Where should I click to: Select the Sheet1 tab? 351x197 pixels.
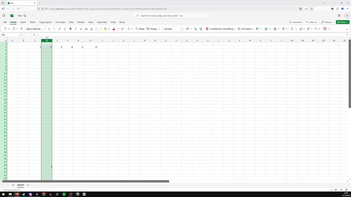point(21,185)
